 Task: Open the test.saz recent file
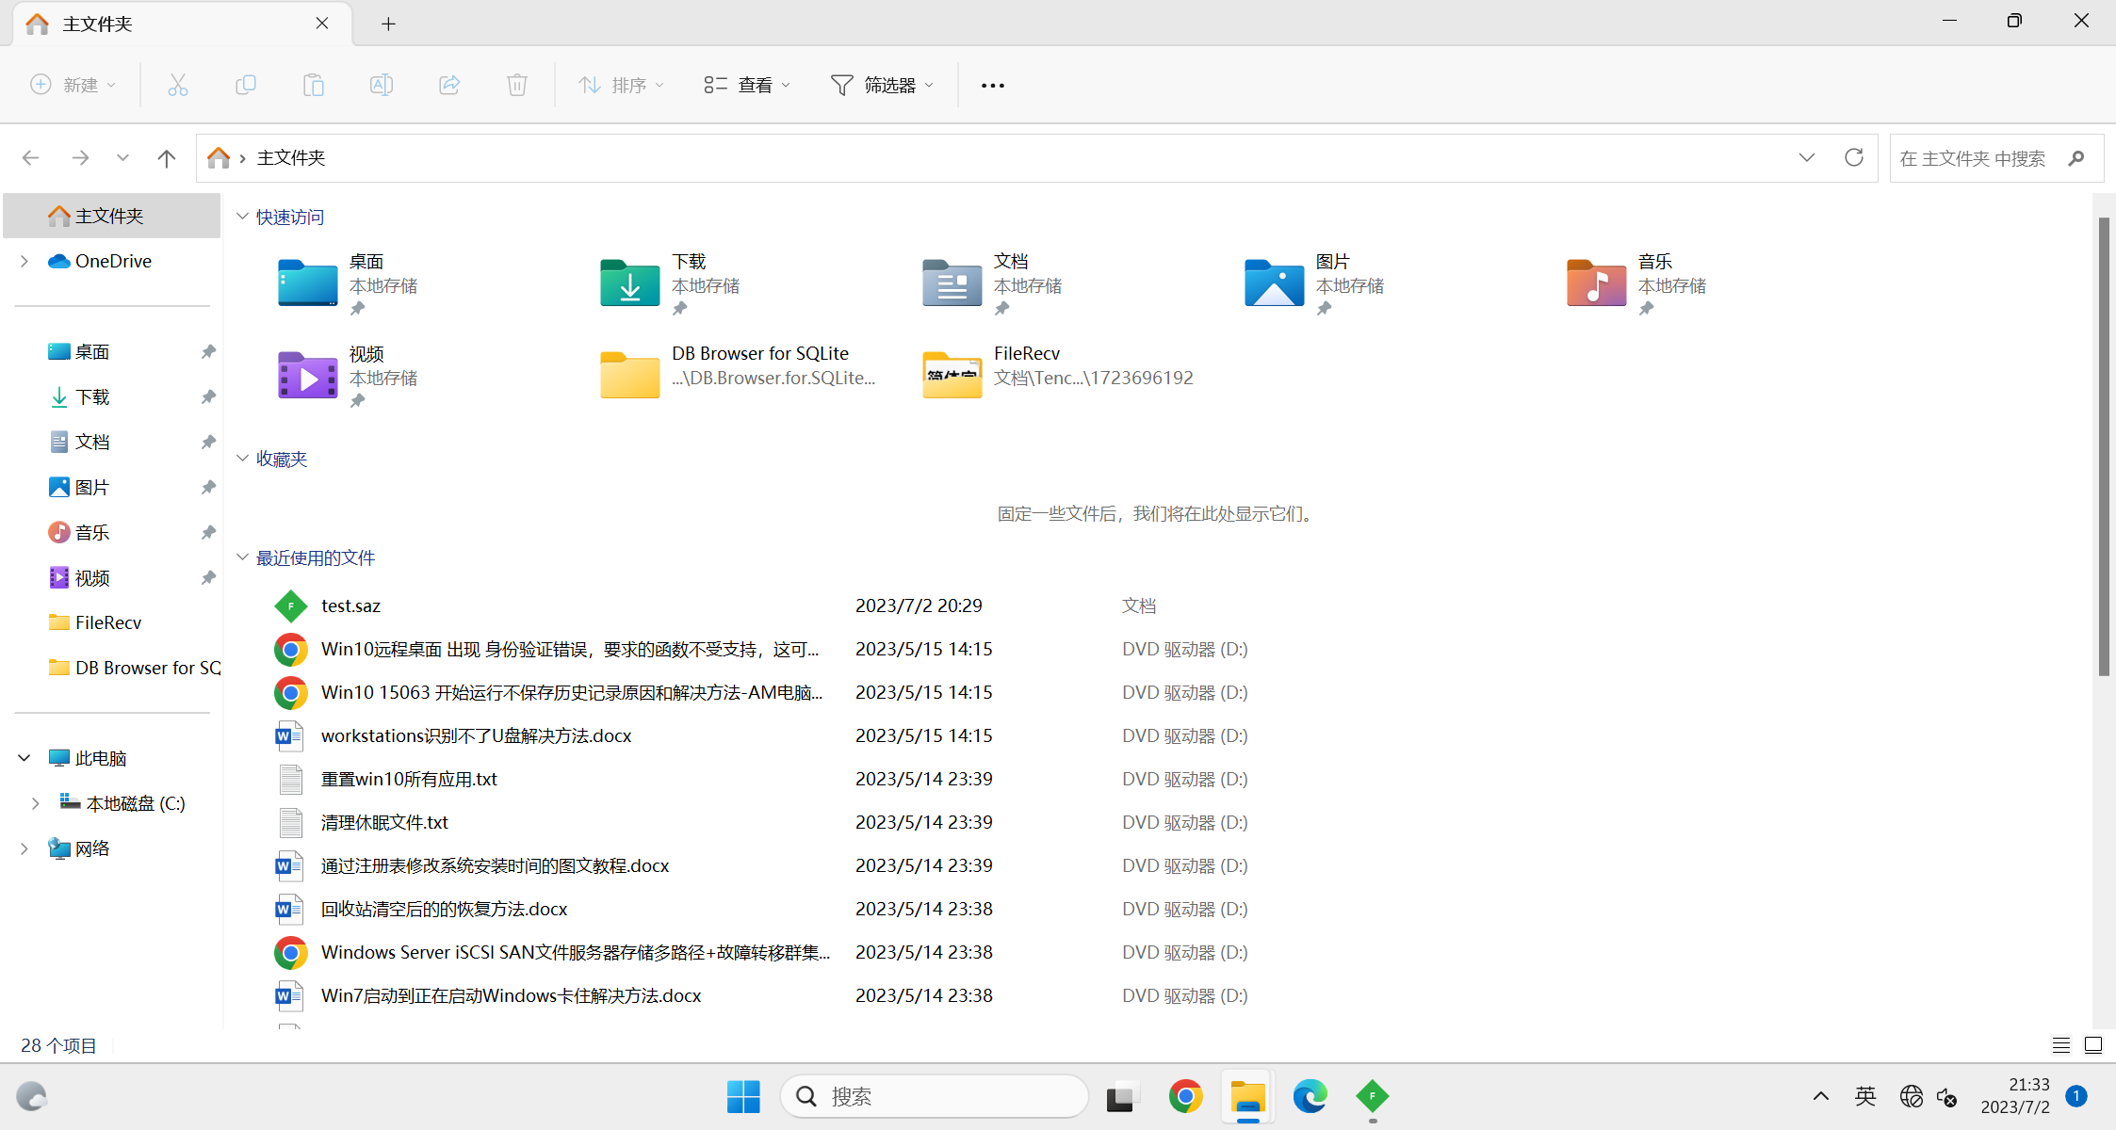click(x=350, y=605)
